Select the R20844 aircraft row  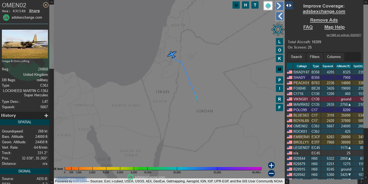click(325, 158)
